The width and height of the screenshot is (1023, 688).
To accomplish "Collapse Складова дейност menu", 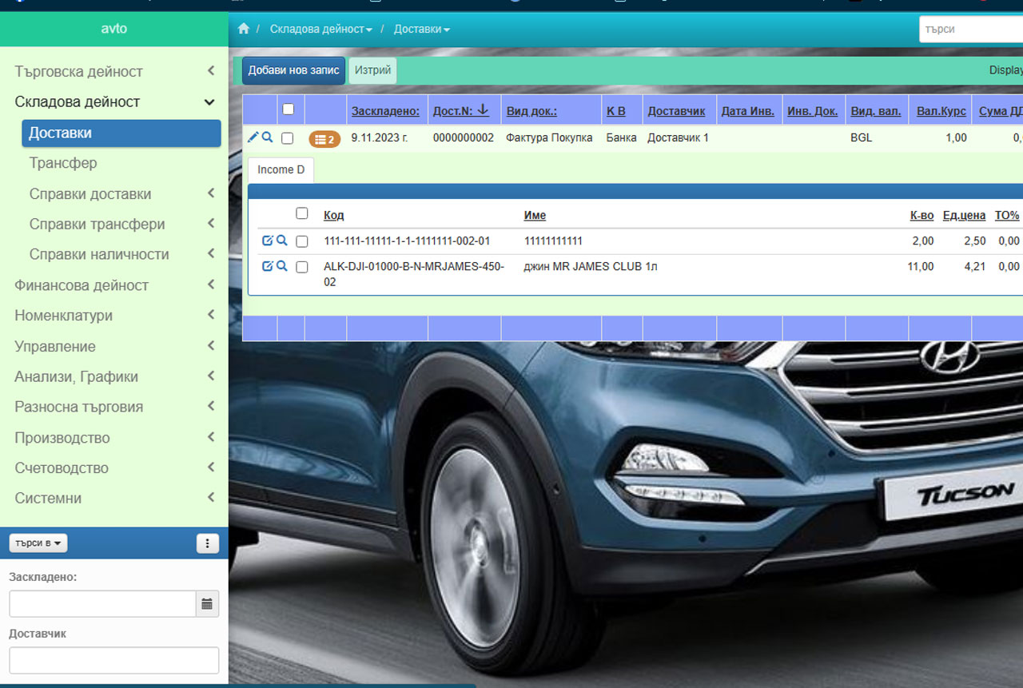I will pos(114,101).
